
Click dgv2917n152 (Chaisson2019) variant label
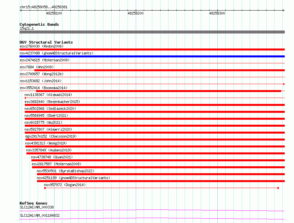[x=51, y=136]
